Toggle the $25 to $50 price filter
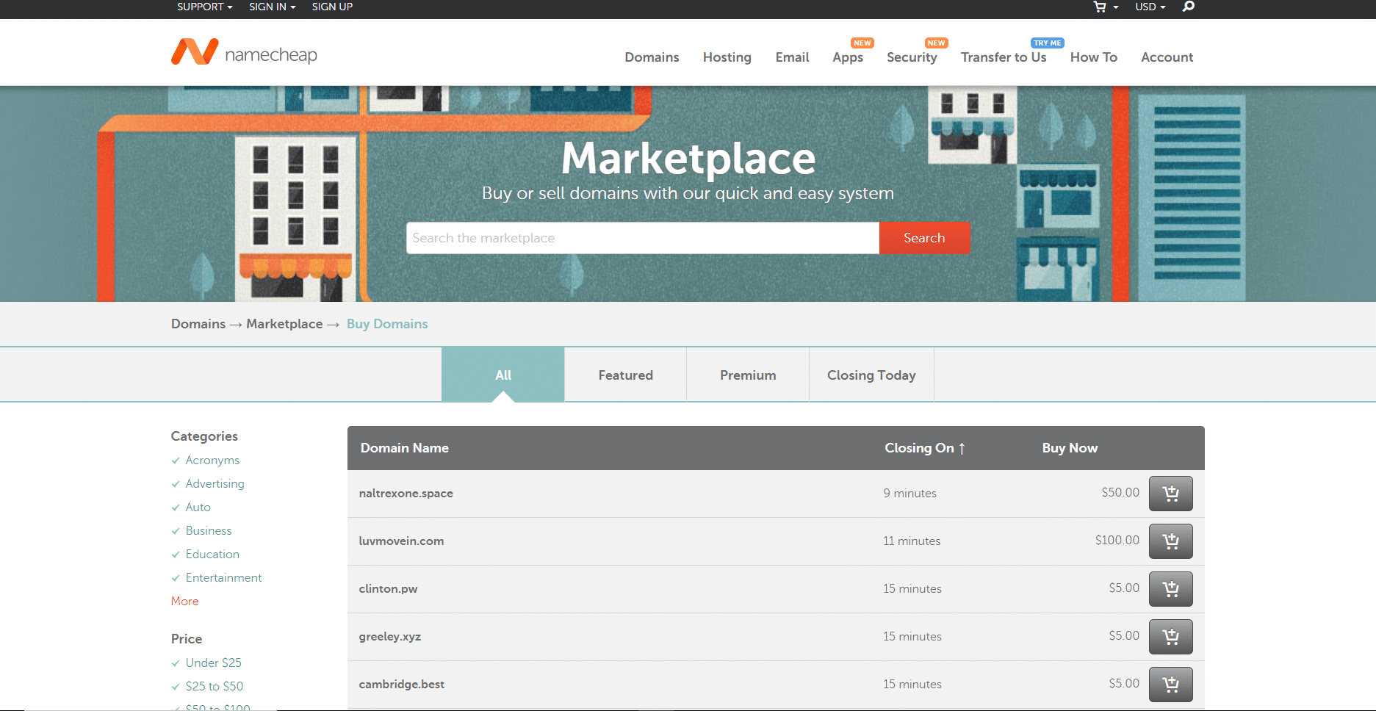This screenshot has width=1376, height=711. pos(207,687)
